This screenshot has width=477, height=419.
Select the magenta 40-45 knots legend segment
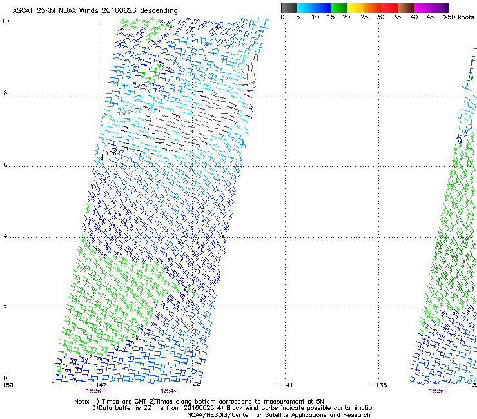pos(423,8)
